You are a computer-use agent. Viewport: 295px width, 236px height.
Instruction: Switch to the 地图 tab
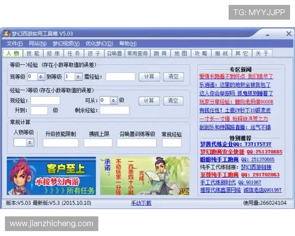181,54
